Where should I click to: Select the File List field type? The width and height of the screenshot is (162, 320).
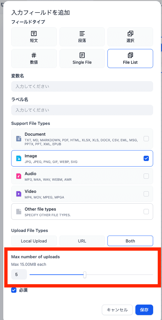point(130,58)
